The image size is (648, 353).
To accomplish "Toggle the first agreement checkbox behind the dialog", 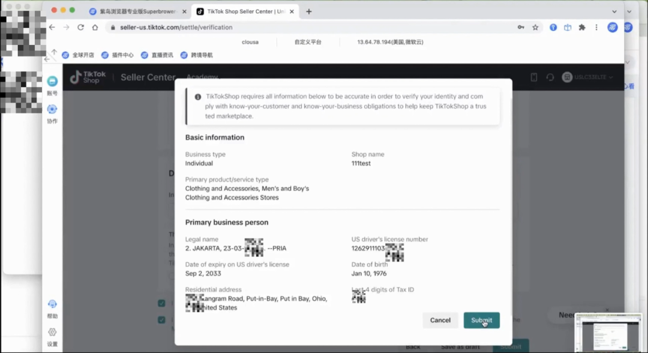I will [162, 303].
